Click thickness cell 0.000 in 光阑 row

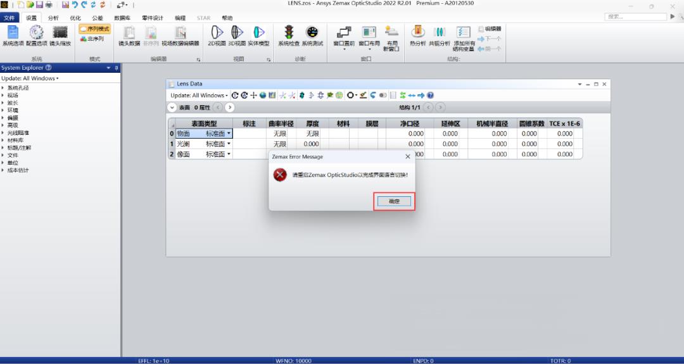(x=308, y=144)
